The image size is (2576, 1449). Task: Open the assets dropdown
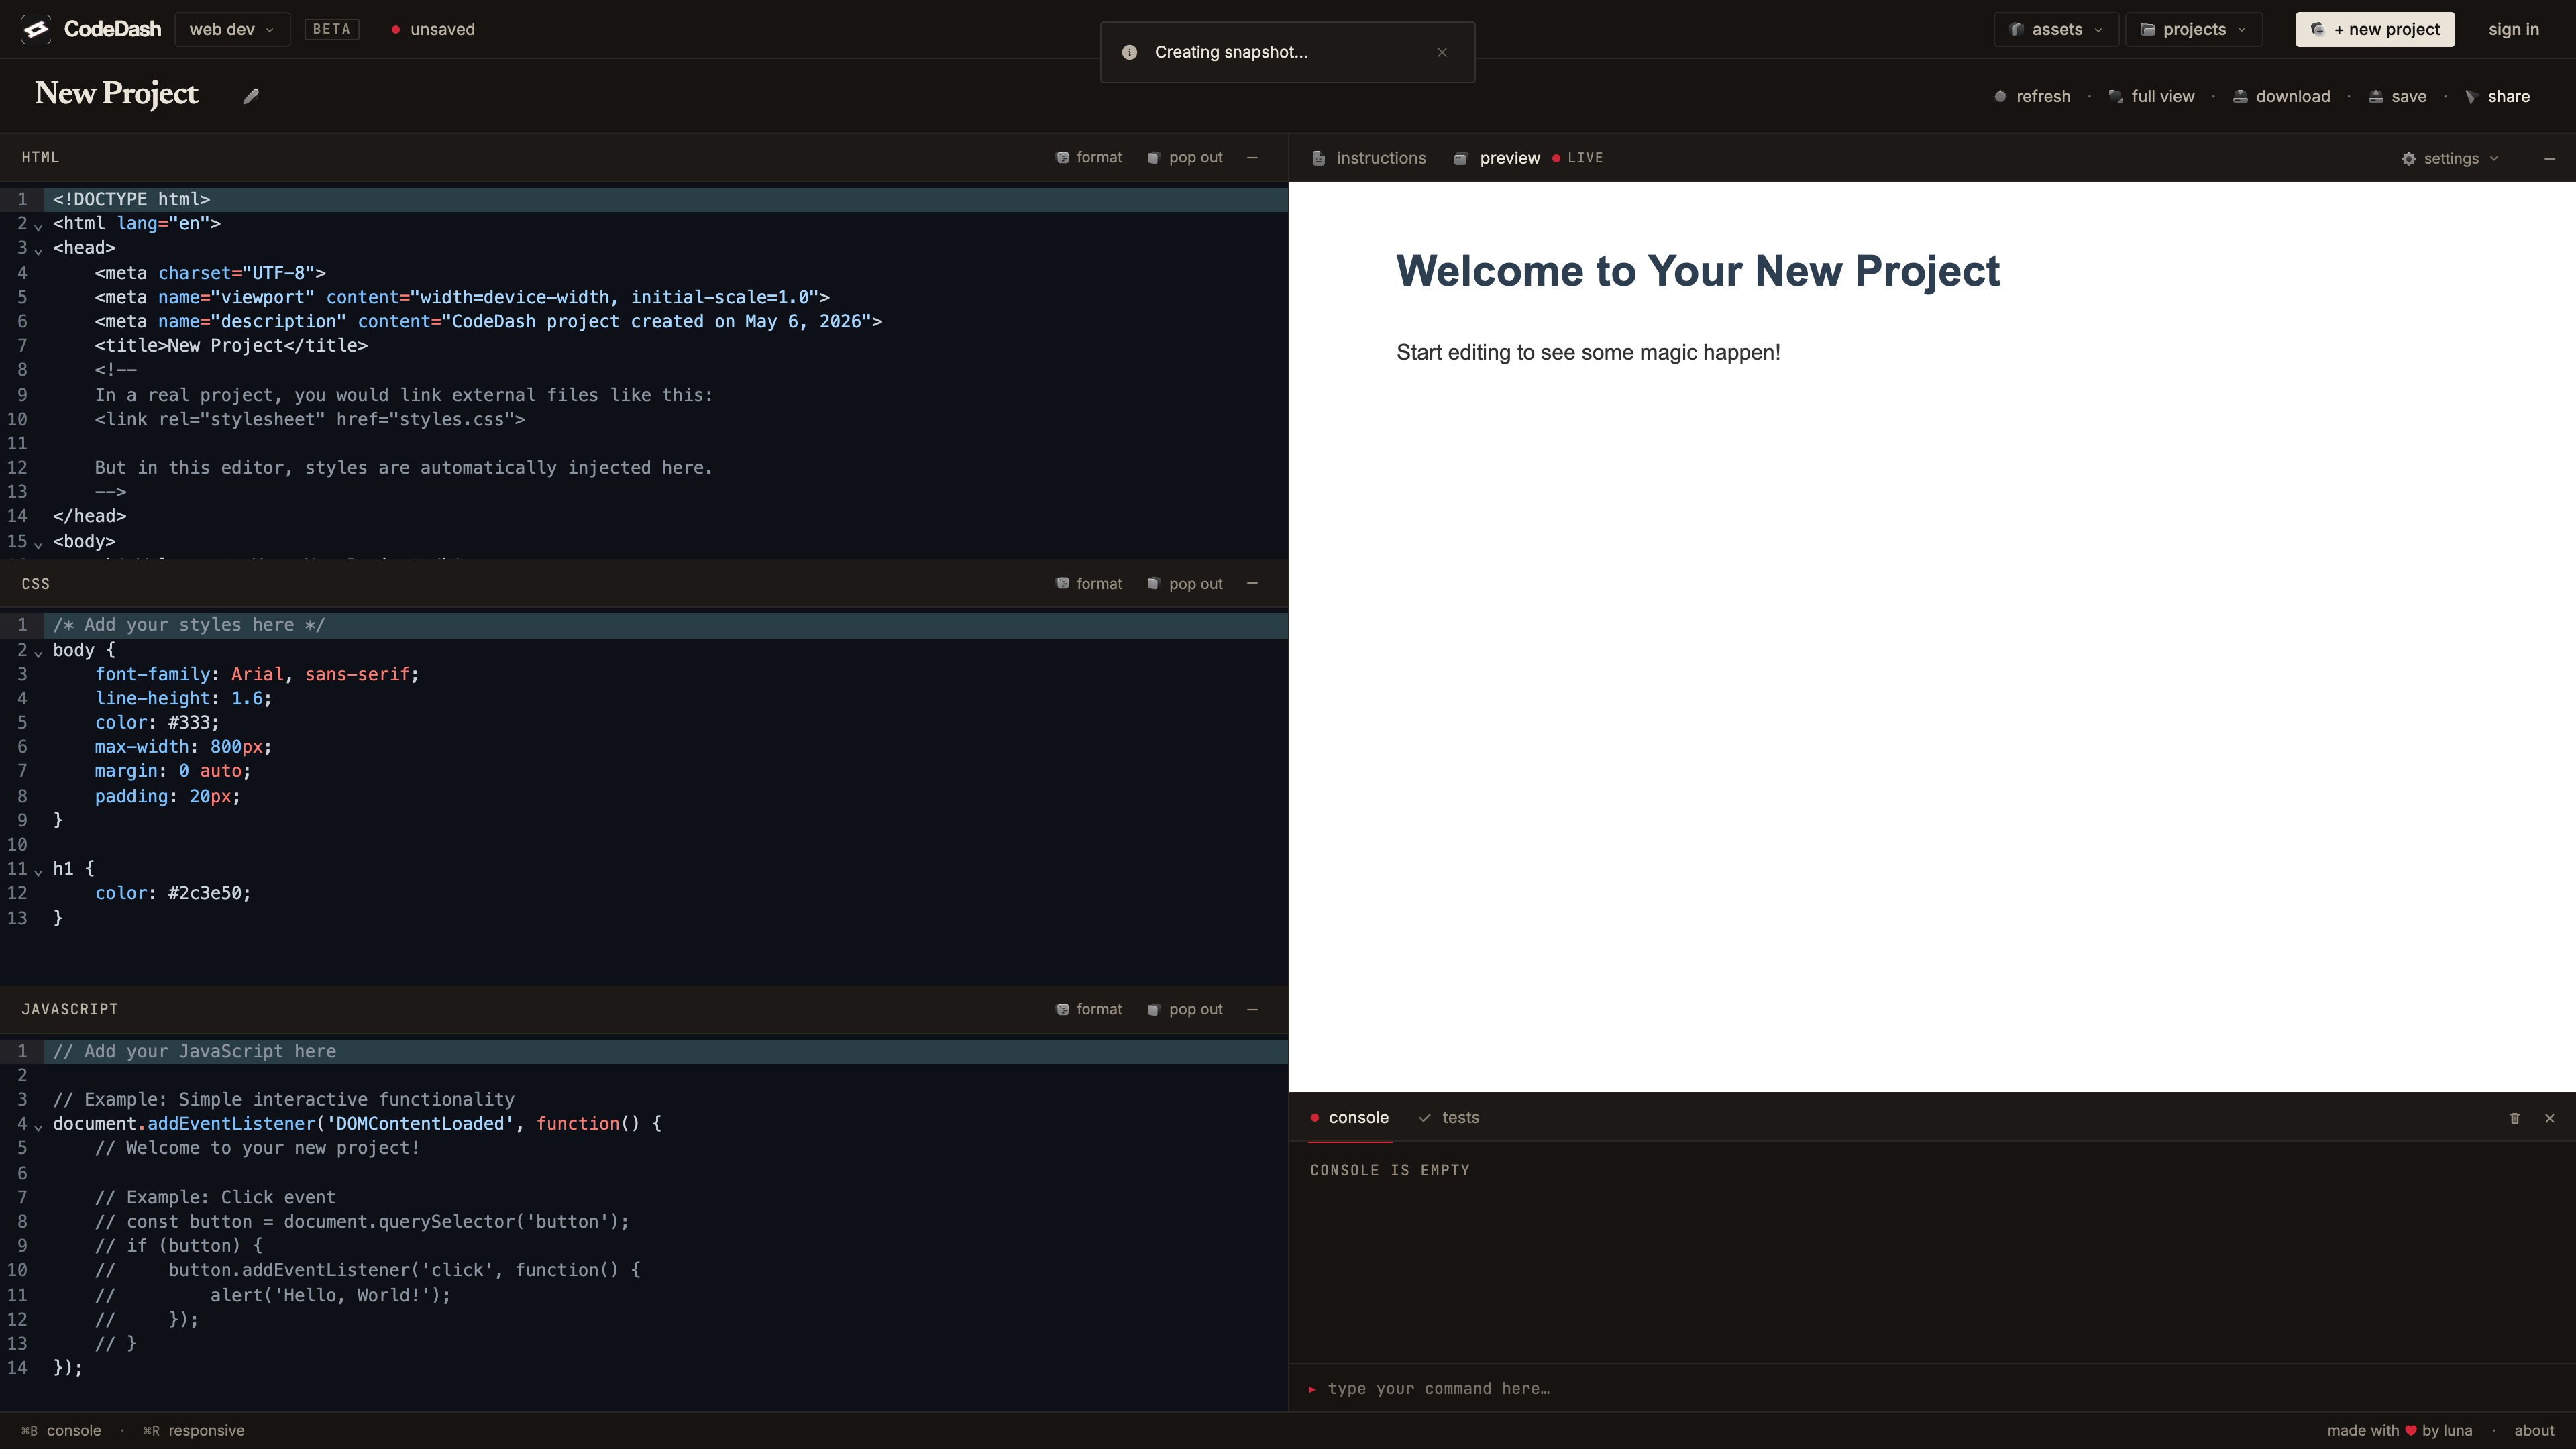pos(2056,29)
